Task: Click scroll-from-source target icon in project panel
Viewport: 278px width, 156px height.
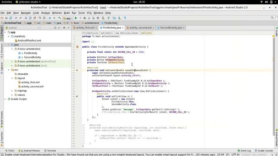Action: point(55,28)
